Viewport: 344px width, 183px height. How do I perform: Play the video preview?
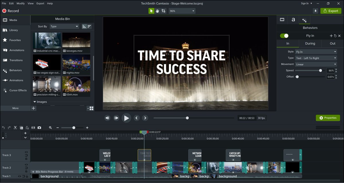tap(126, 118)
